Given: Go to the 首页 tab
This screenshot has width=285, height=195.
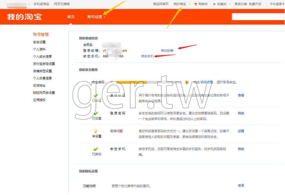Looking at the screenshot, I should [x=71, y=17].
